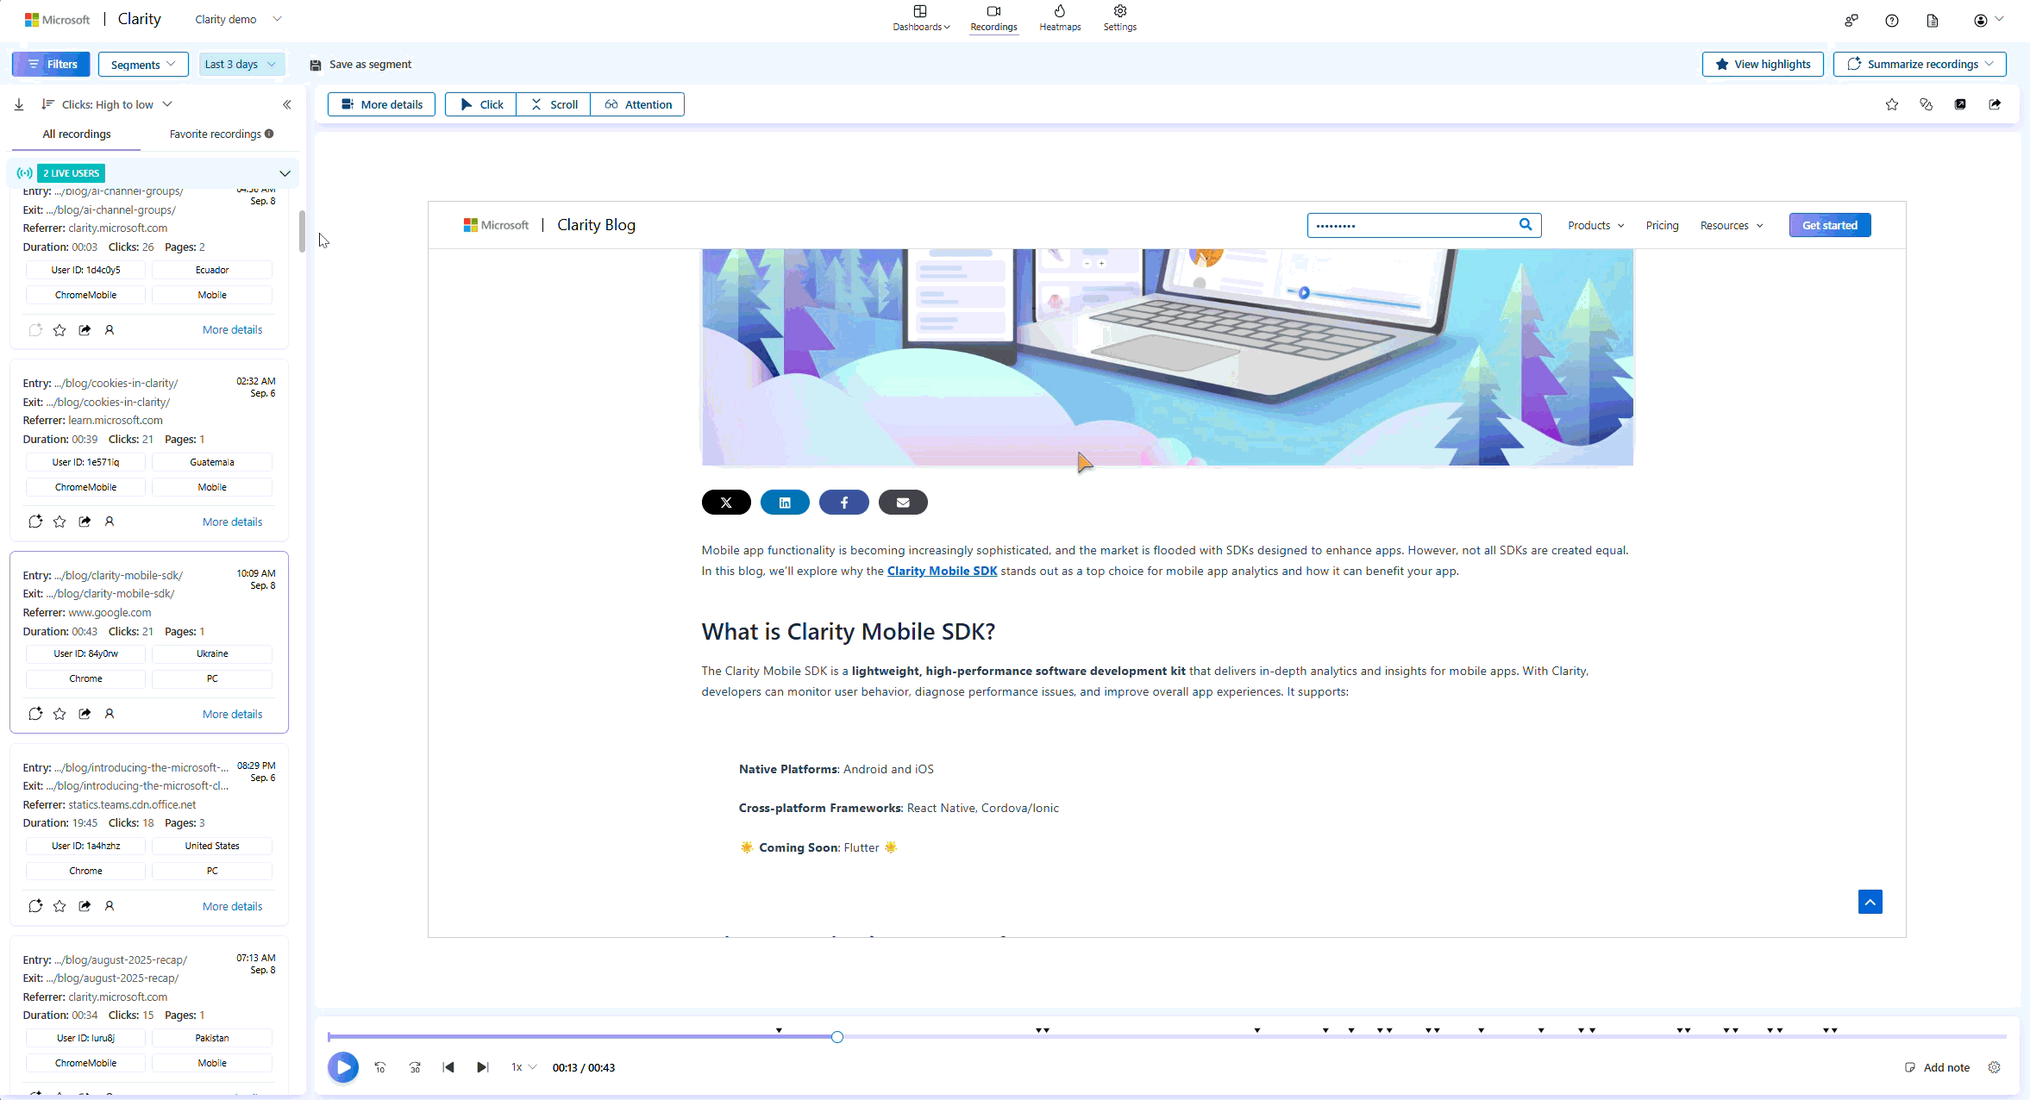Summarize the United States recording with AI icon

pyautogui.click(x=35, y=906)
